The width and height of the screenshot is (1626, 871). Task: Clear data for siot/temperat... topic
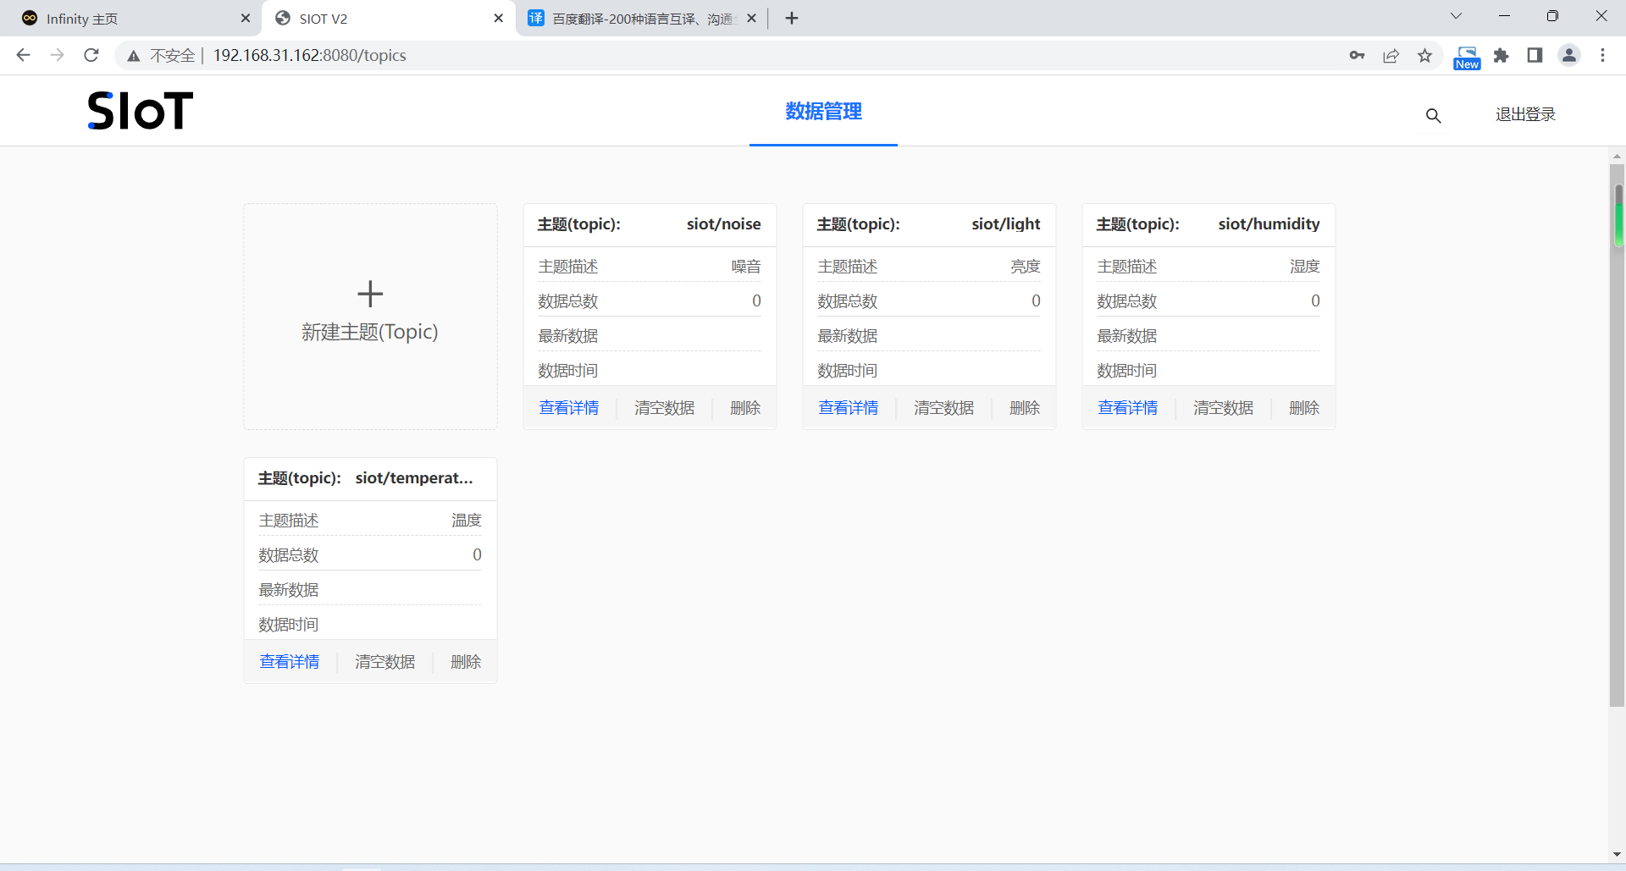click(385, 662)
